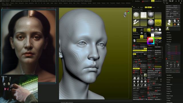The width and height of the screenshot is (183, 103).
Task: Click the white secondary color swatch
Action: click(152, 35)
